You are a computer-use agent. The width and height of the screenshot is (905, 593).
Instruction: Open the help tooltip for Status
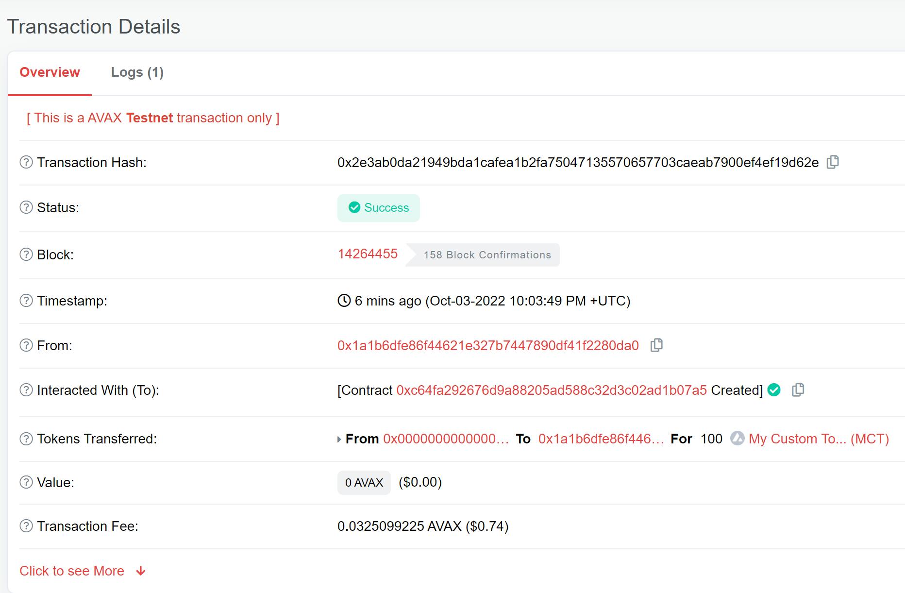click(x=25, y=207)
